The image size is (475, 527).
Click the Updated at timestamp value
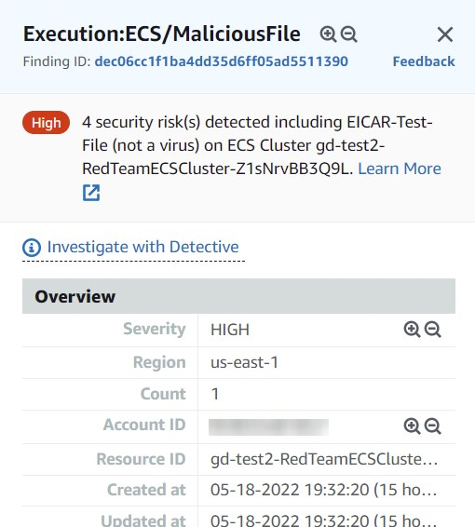pyautogui.click(x=323, y=520)
